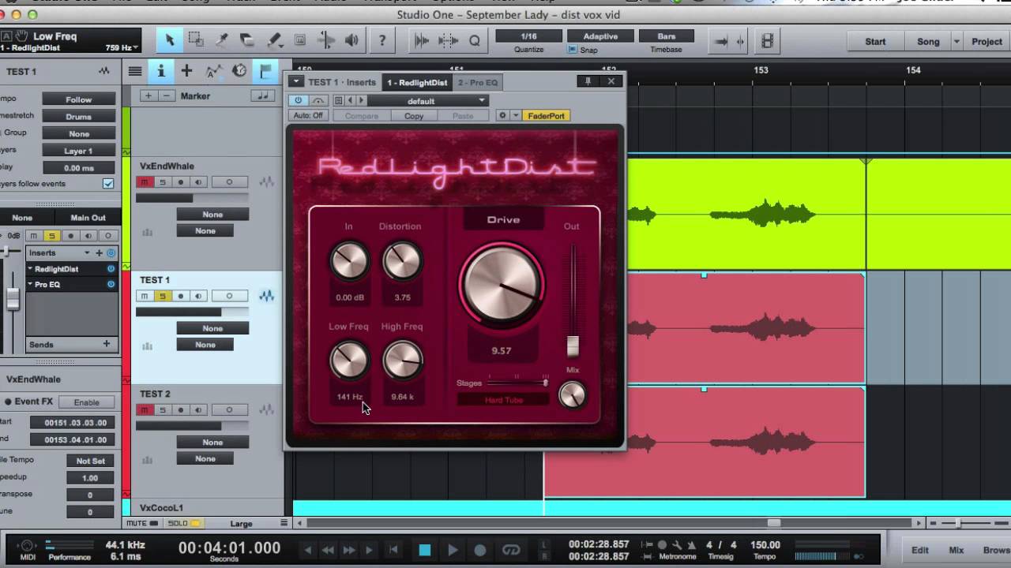Toggle Layers follow events checkbox
The image size is (1011, 568).
[108, 184]
